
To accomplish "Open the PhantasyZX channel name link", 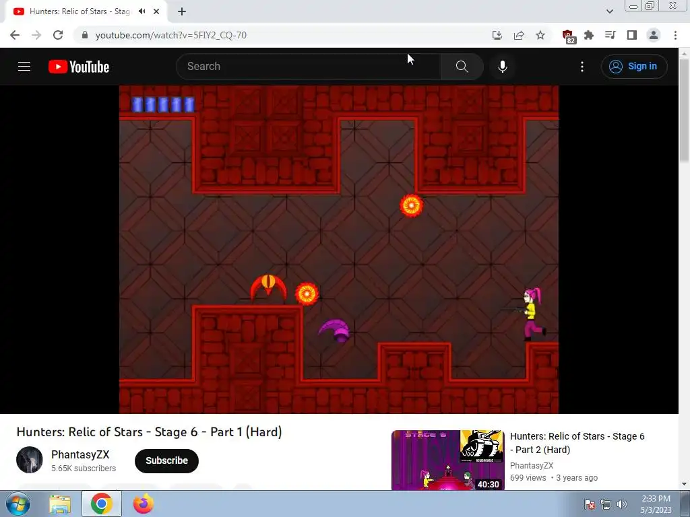I will point(80,454).
